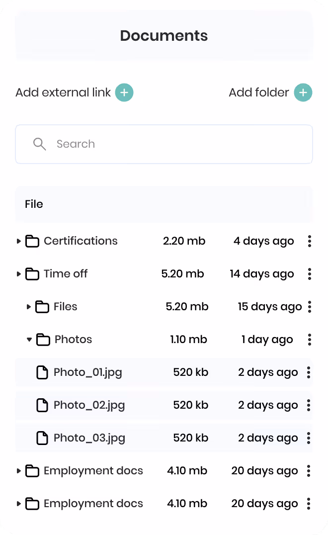The image size is (328, 535).
Task: Click the plus icon beside Add folder
Action: (x=303, y=92)
